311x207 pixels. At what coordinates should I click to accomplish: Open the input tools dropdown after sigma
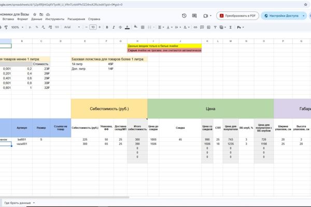[241, 27]
